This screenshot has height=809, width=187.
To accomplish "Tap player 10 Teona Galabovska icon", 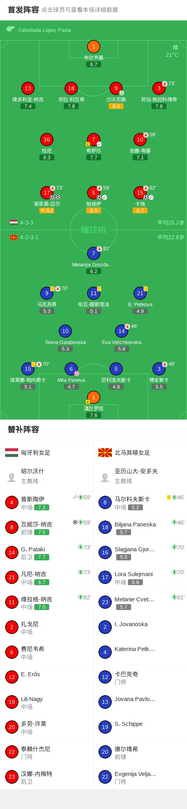I will (65, 331).
